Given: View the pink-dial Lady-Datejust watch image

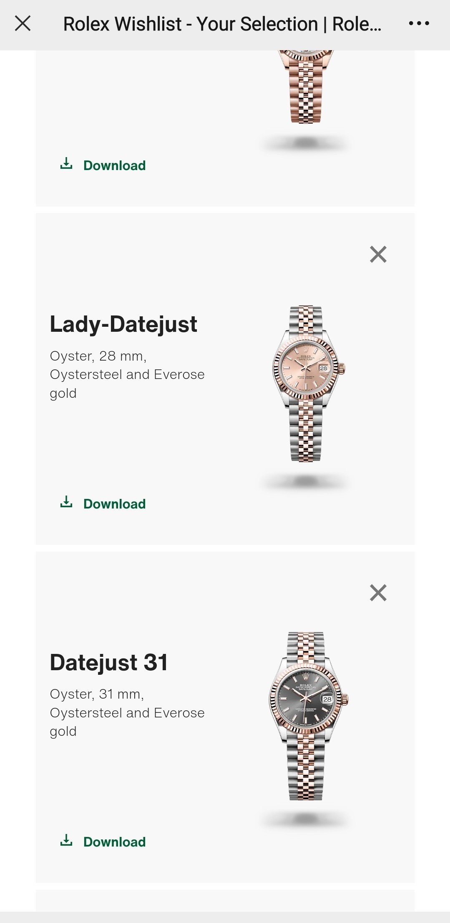Looking at the screenshot, I should coord(308,384).
